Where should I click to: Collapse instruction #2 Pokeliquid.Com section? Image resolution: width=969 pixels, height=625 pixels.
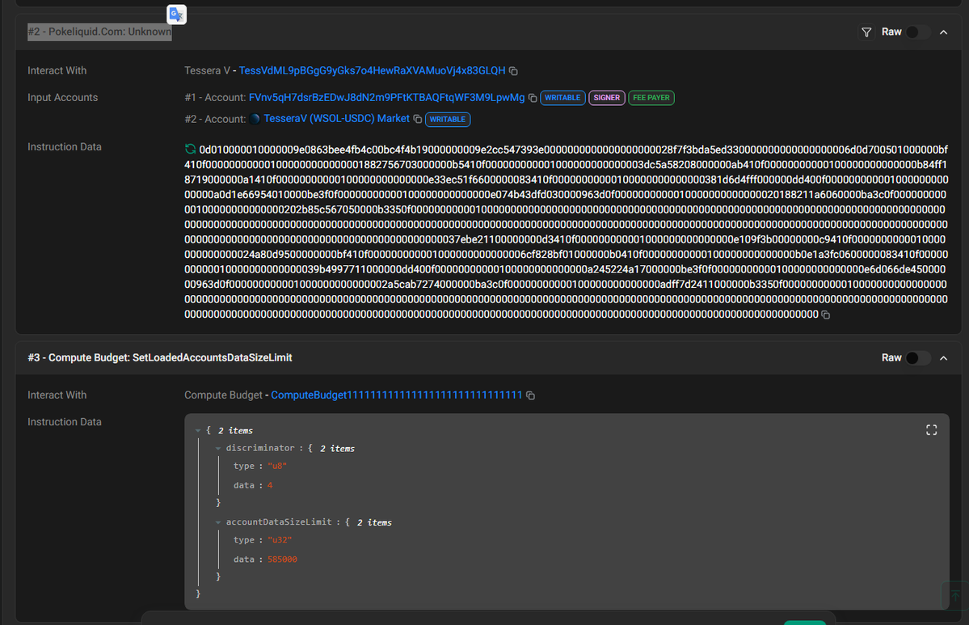(x=944, y=32)
